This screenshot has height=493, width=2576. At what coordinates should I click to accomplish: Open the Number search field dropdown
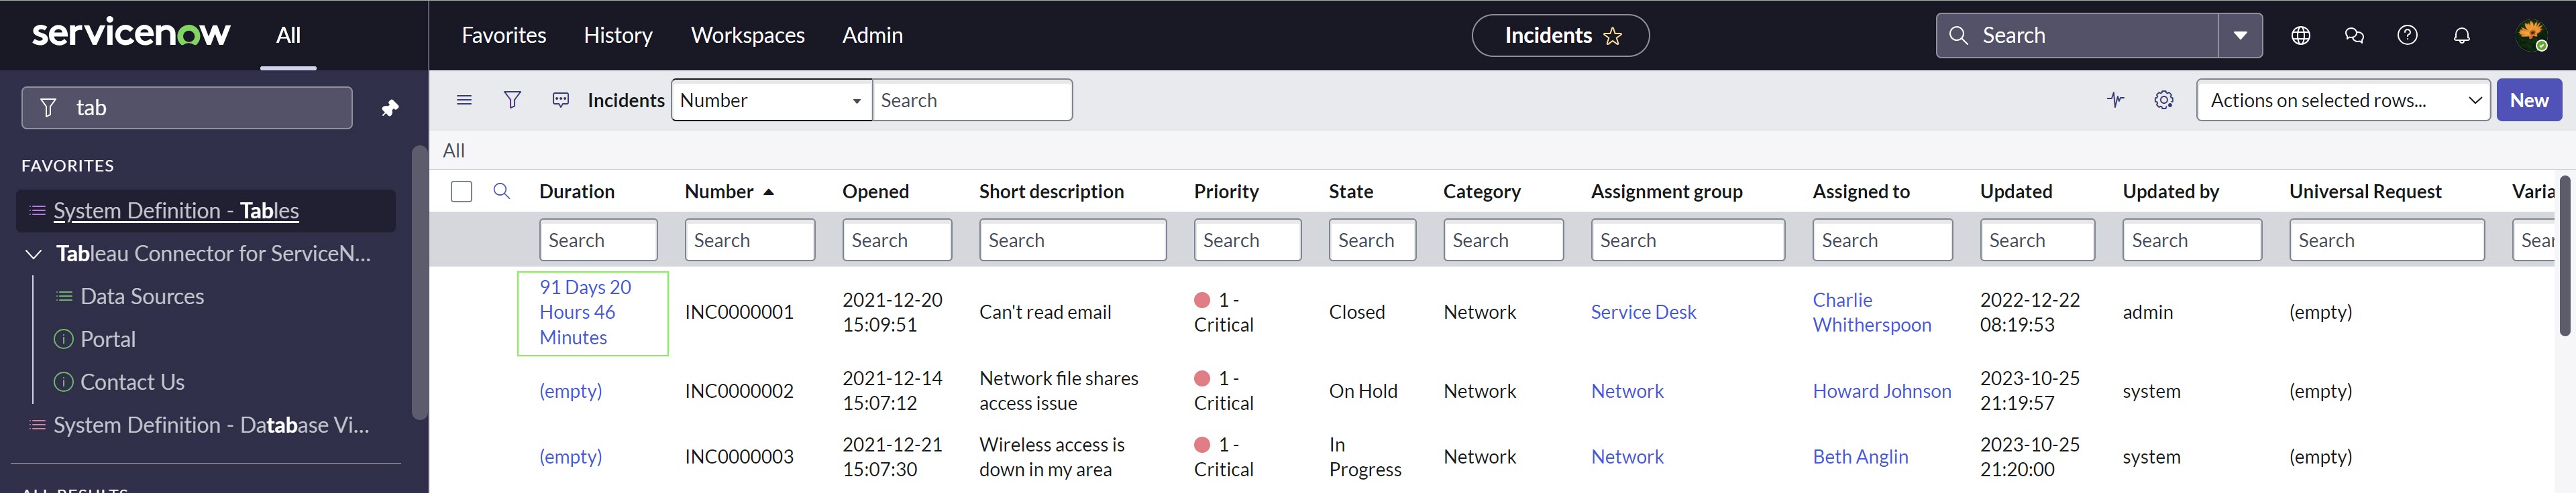click(x=770, y=100)
